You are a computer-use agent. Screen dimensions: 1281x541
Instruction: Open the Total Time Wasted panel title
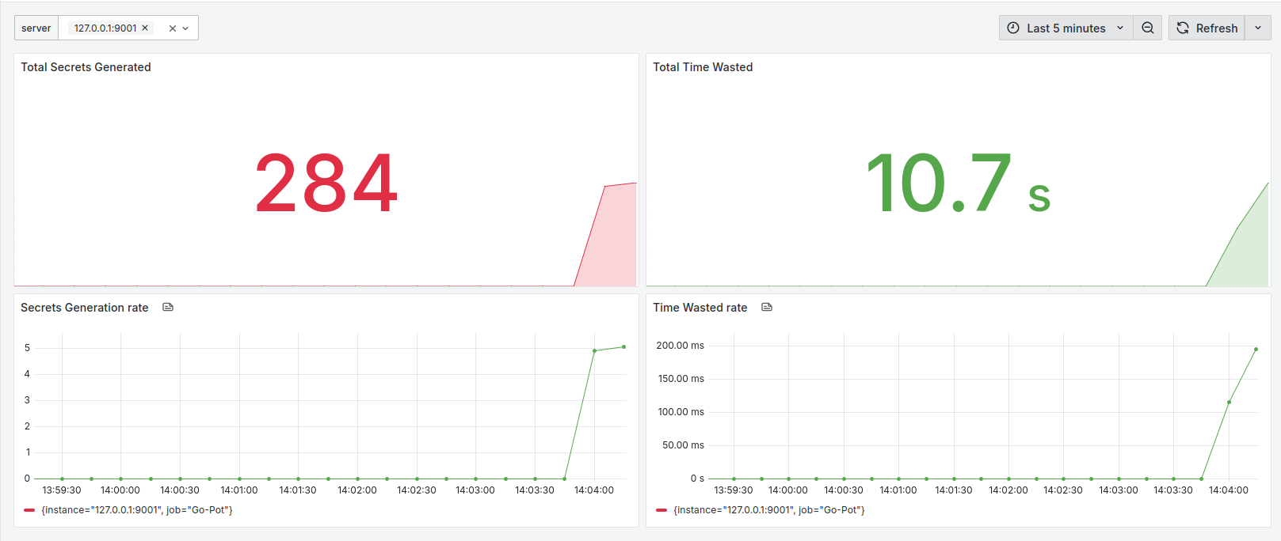point(703,67)
